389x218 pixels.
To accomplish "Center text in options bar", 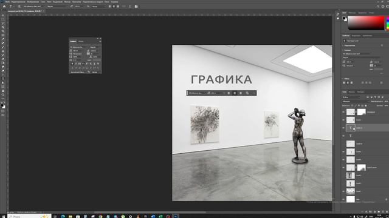I will click(x=114, y=7).
